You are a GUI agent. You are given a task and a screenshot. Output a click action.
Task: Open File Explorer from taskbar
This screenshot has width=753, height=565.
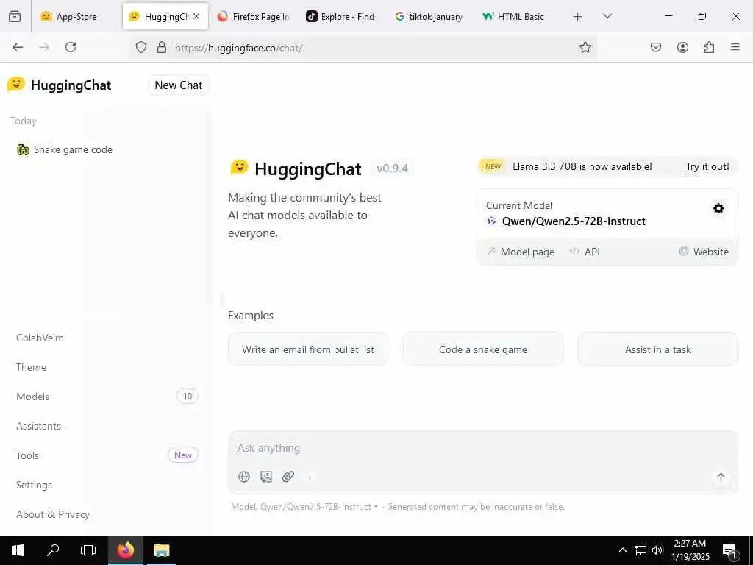click(x=161, y=550)
